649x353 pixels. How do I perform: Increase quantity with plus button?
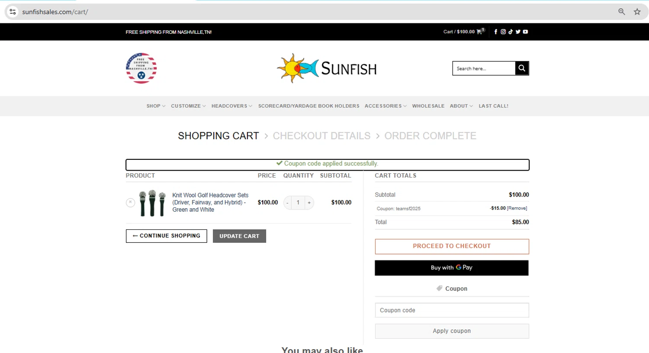click(309, 203)
